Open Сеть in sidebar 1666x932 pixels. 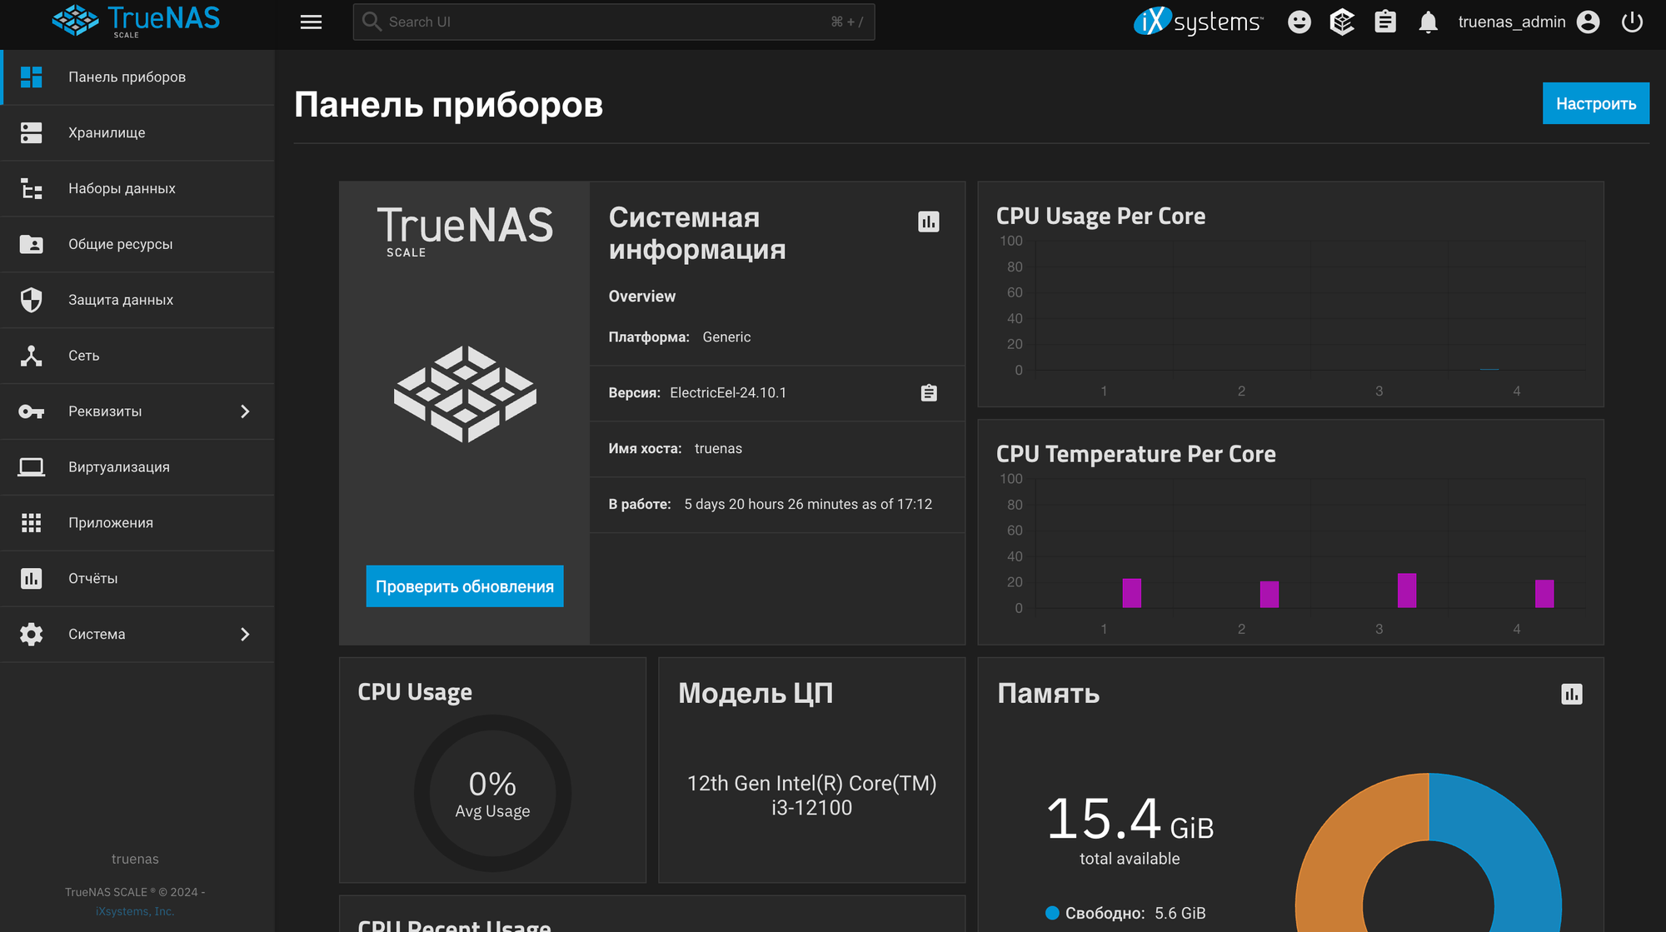click(x=137, y=356)
